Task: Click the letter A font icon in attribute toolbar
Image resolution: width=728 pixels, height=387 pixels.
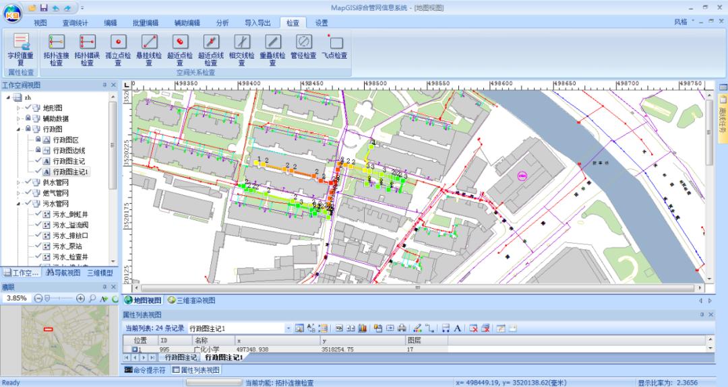Action: (x=457, y=328)
